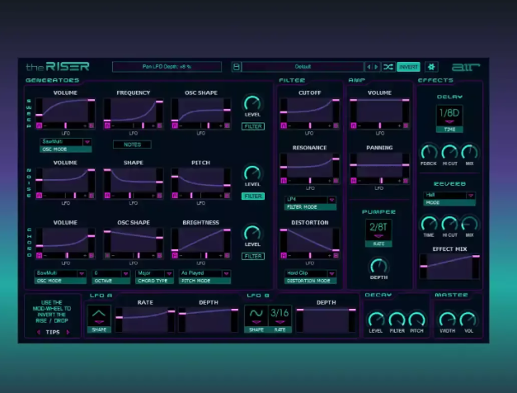The width and height of the screenshot is (517, 393).
Task: Click the Delay MIX knob
Action: pos(469,153)
